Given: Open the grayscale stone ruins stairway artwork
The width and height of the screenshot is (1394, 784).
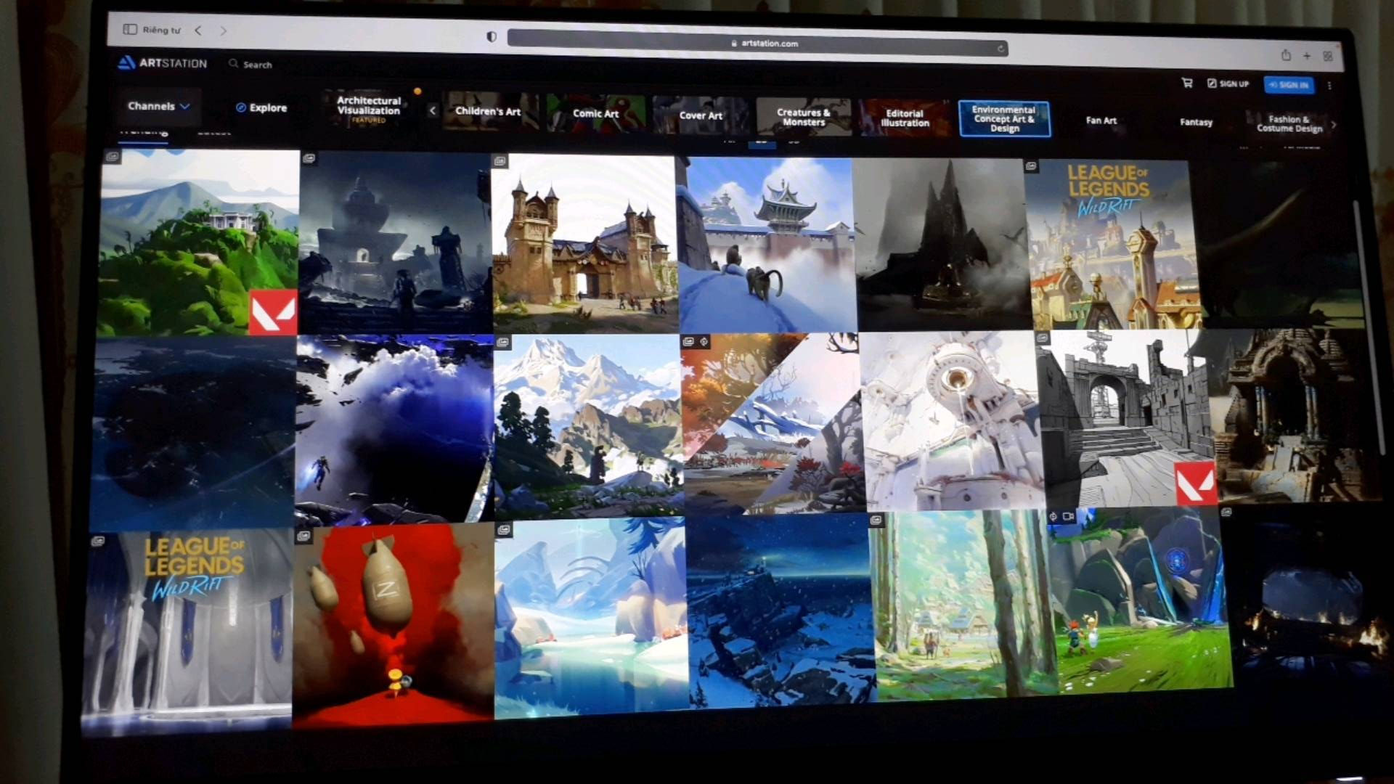Looking at the screenshot, I should 1128,419.
